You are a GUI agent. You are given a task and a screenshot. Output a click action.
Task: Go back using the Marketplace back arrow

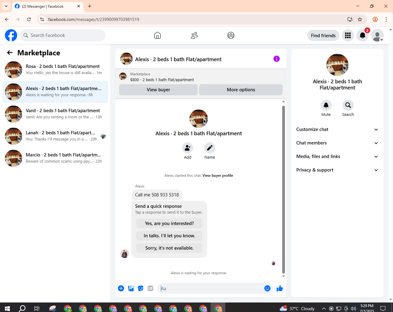(10, 53)
